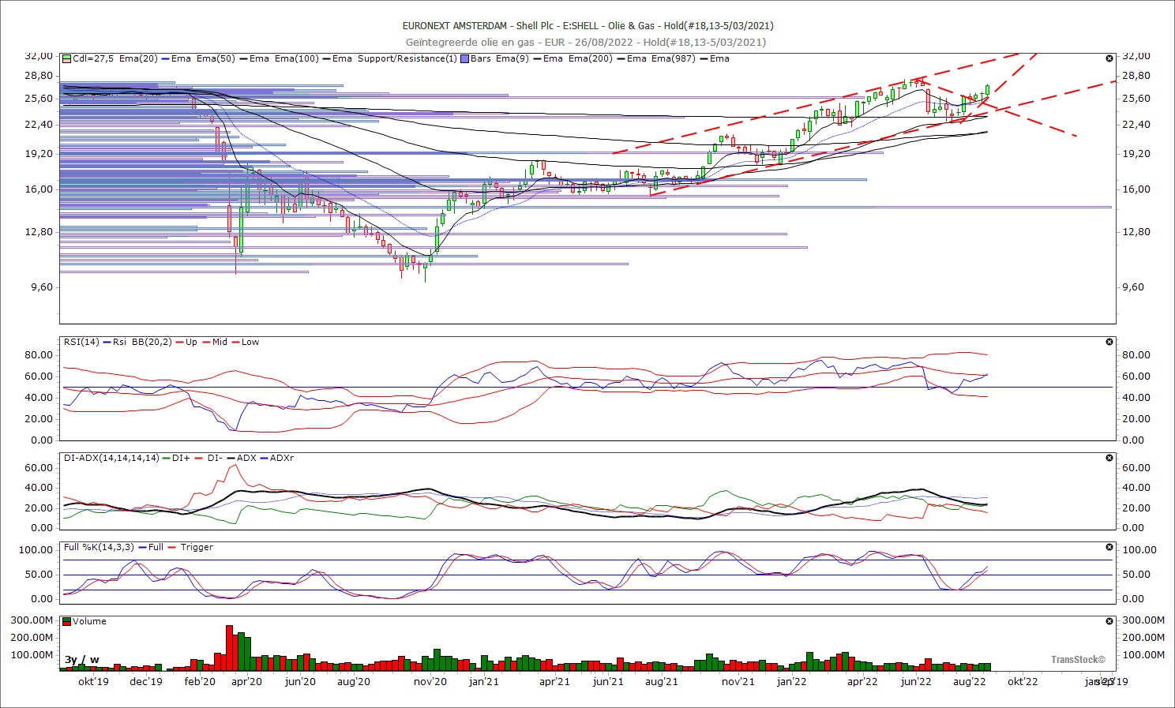Viewport: 1175px width, 708px height.
Task: Click the jun'22 date label
Action: [x=916, y=681]
